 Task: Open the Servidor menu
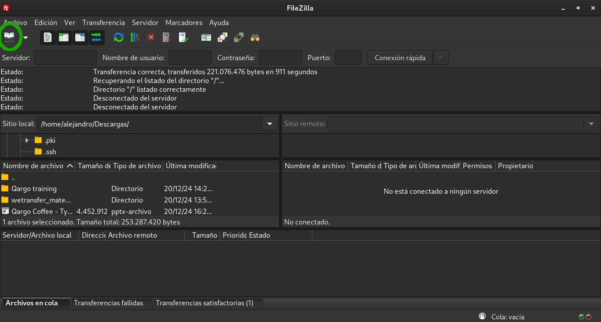point(145,22)
